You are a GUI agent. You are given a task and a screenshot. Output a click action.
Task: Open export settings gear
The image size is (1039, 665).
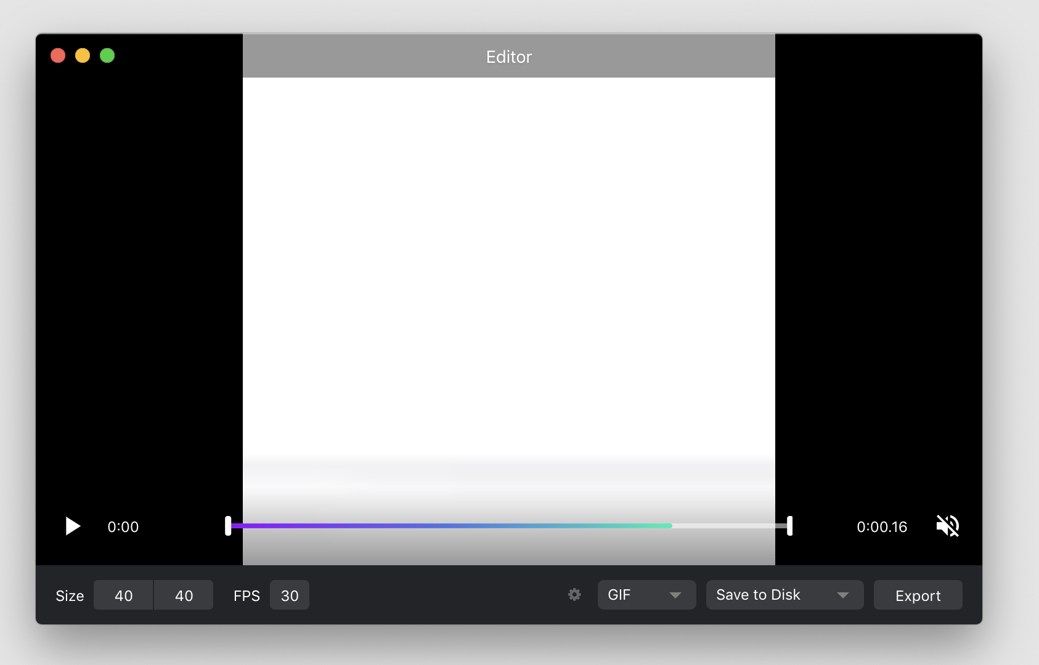[x=574, y=595]
